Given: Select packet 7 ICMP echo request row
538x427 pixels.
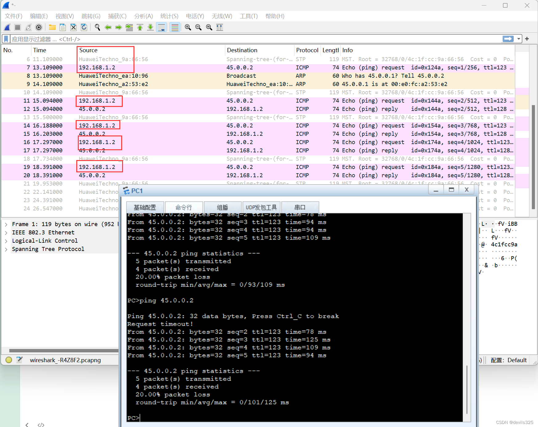Looking at the screenshot, I should point(258,68).
